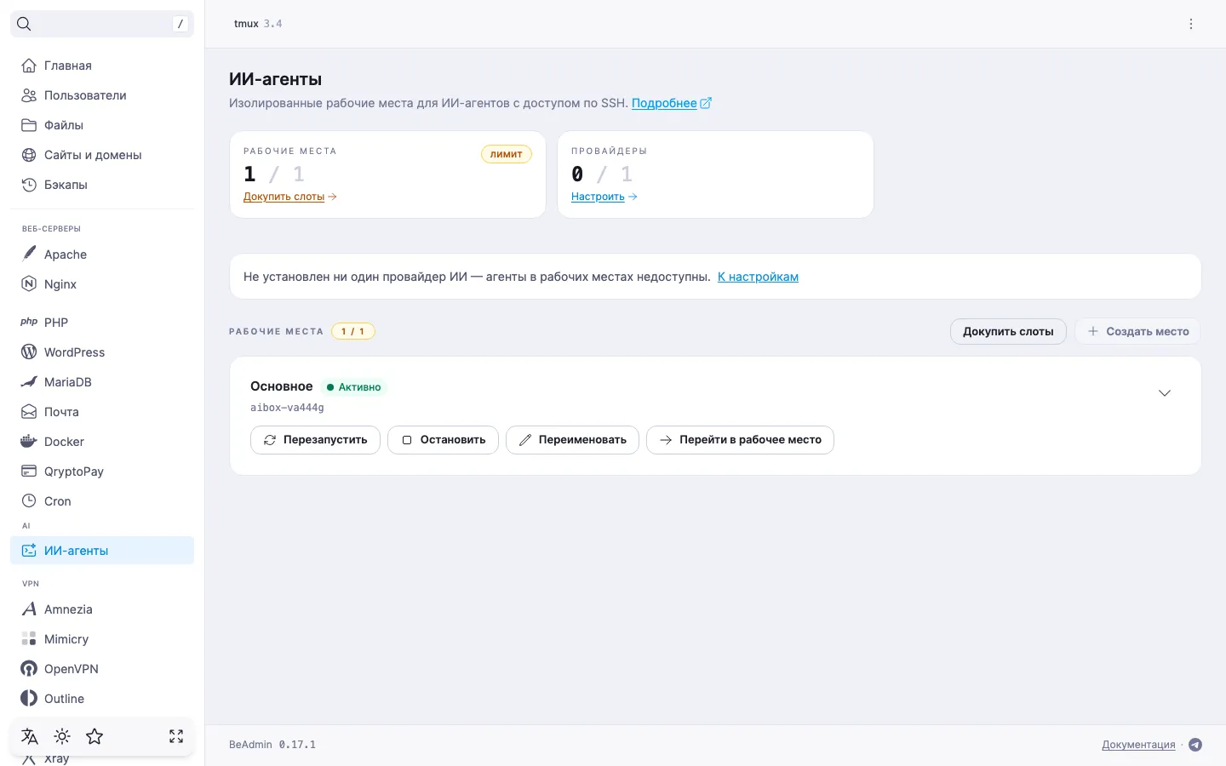Click the Почта envelope icon

[29, 411]
